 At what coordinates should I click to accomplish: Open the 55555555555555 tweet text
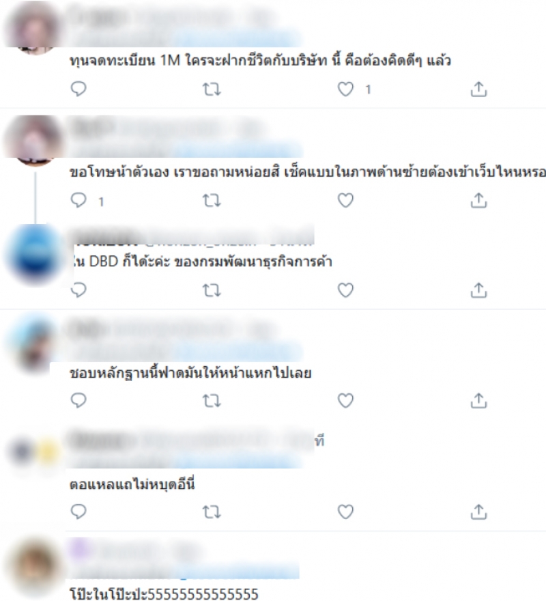164,593
